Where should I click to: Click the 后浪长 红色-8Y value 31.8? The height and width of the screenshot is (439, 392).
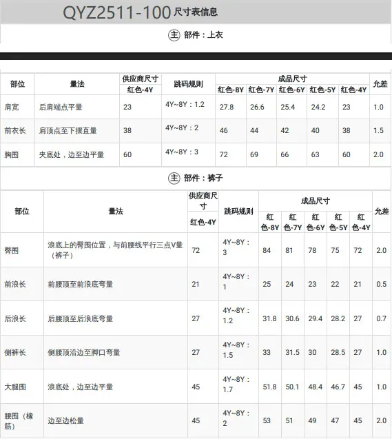coord(270,318)
